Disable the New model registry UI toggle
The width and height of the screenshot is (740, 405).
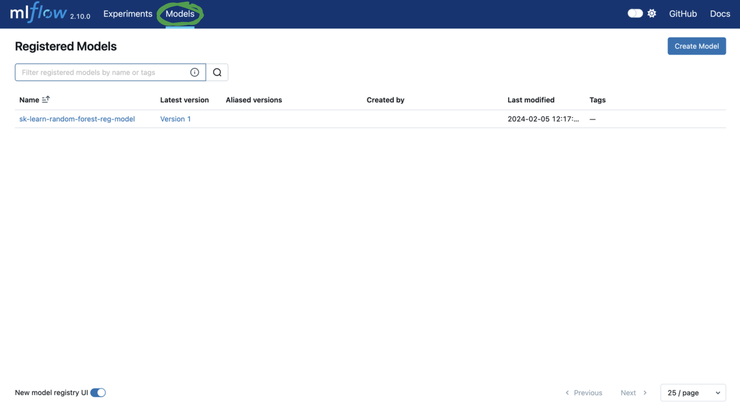click(97, 392)
